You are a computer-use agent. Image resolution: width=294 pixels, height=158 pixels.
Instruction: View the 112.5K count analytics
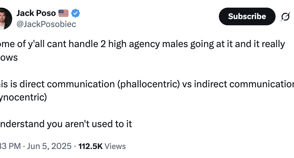pos(90,146)
